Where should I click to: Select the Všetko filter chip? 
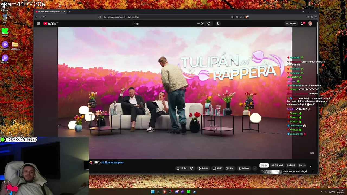coord(264,165)
